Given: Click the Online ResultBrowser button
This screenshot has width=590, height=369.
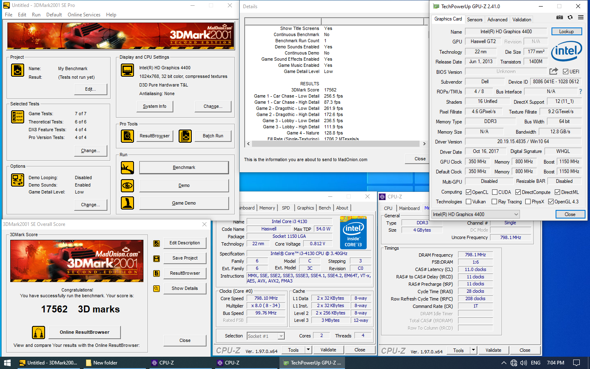Looking at the screenshot, I should pyautogui.click(x=84, y=332).
